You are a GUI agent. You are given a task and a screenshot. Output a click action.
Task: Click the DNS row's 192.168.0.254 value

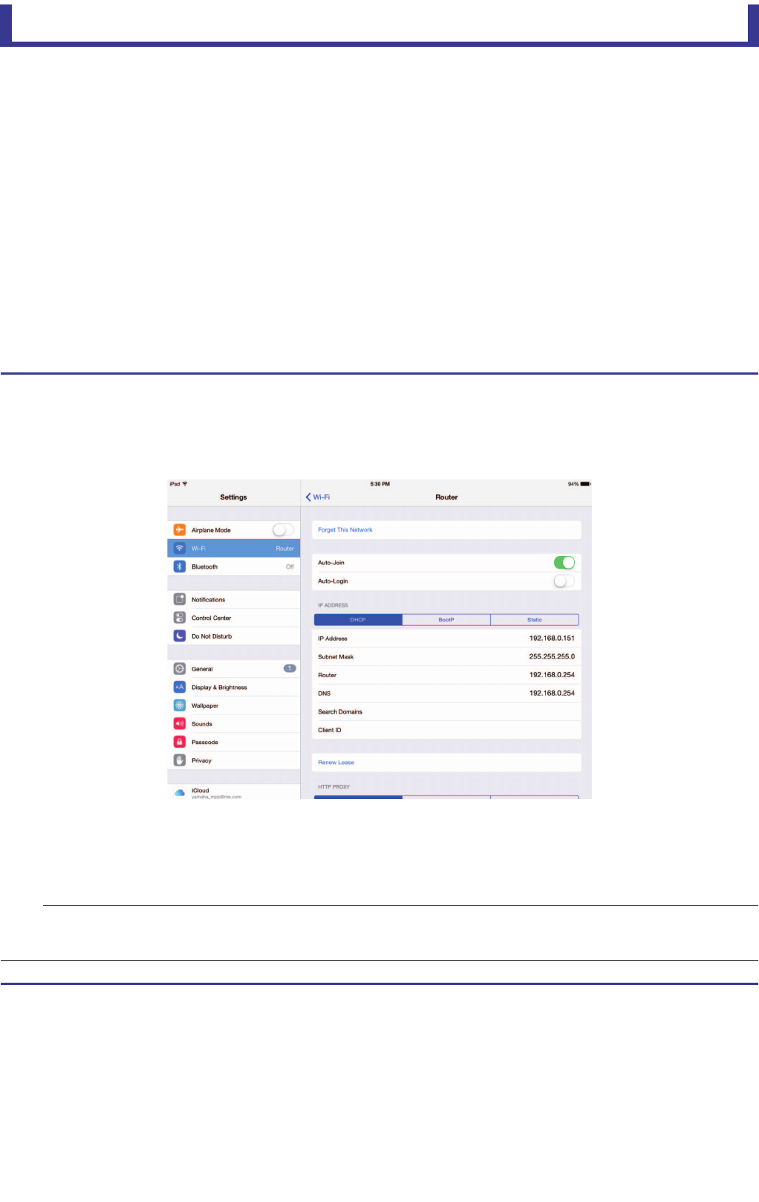(x=552, y=693)
